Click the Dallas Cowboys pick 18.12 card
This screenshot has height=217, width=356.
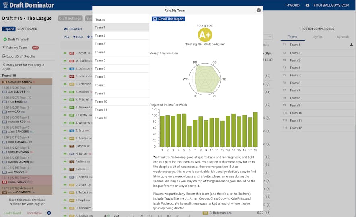tap(26, 190)
